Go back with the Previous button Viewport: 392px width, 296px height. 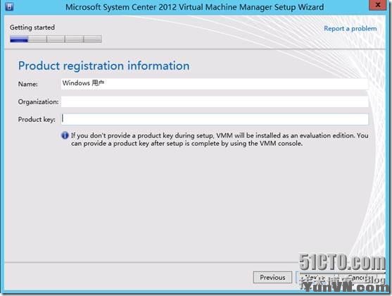[x=272, y=278]
